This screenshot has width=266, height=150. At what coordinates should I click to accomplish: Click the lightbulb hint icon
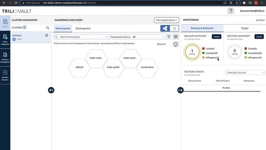click(175, 44)
